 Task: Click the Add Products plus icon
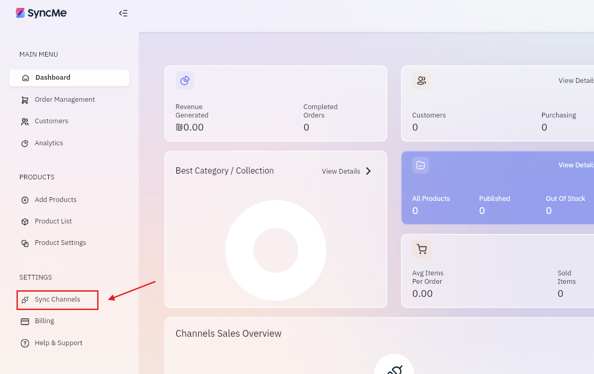[25, 200]
